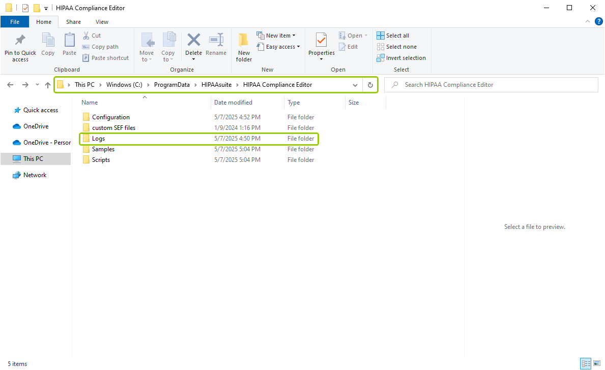Sort by Name column header

(x=145, y=103)
